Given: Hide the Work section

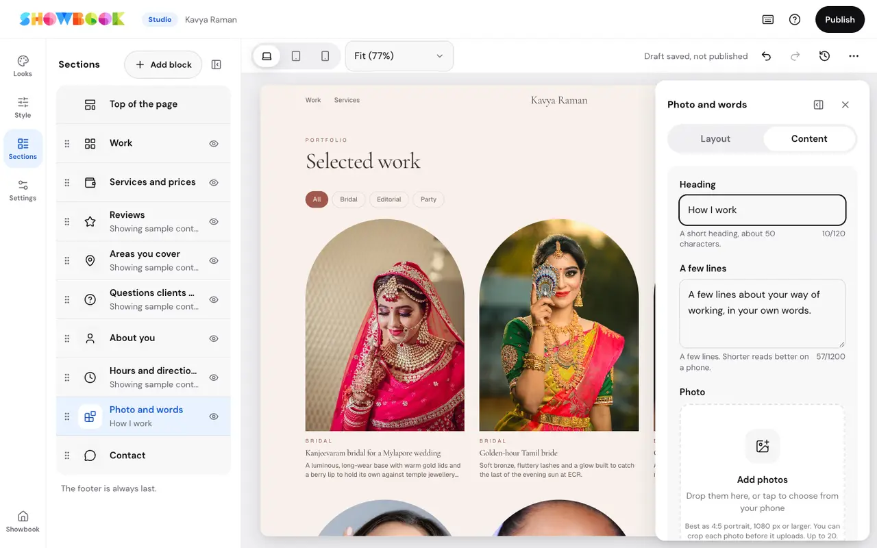Looking at the screenshot, I should 214,144.
